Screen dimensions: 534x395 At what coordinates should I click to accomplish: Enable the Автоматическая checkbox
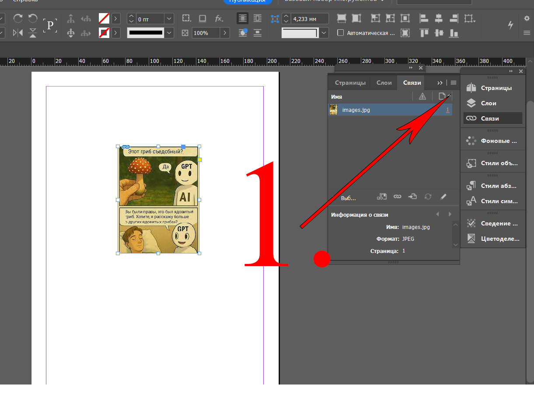coord(340,33)
